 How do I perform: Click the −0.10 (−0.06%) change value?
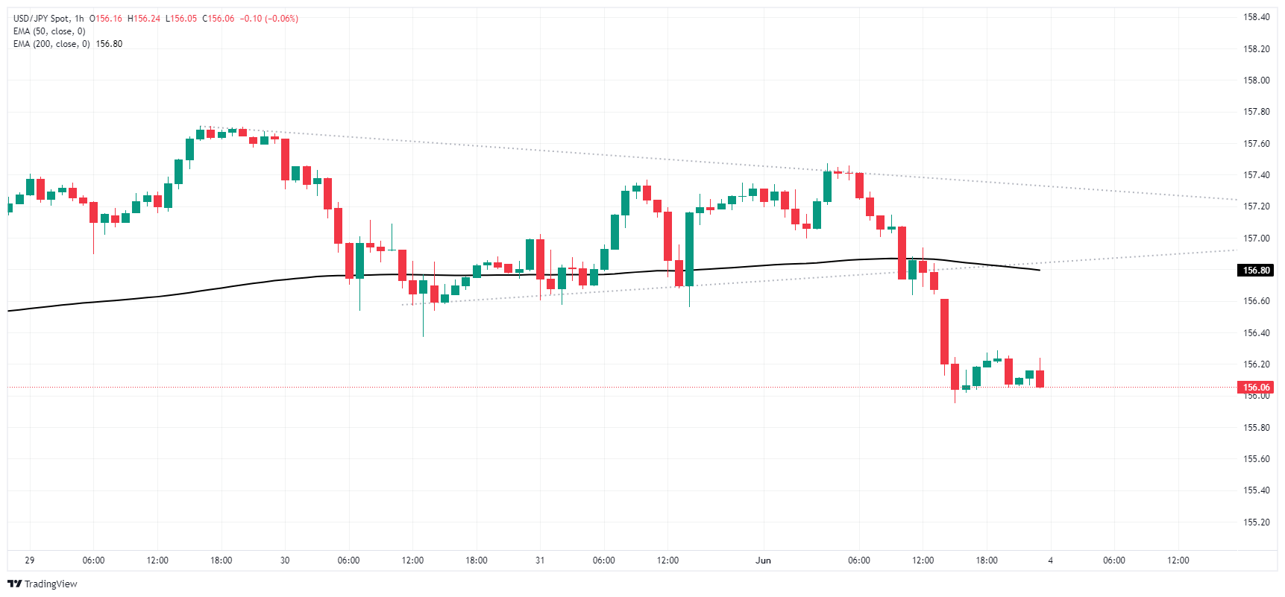tap(269, 19)
